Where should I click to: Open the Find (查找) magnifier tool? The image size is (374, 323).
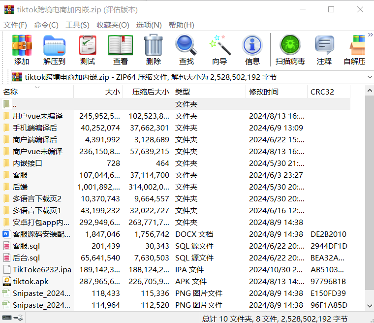tap(186, 50)
